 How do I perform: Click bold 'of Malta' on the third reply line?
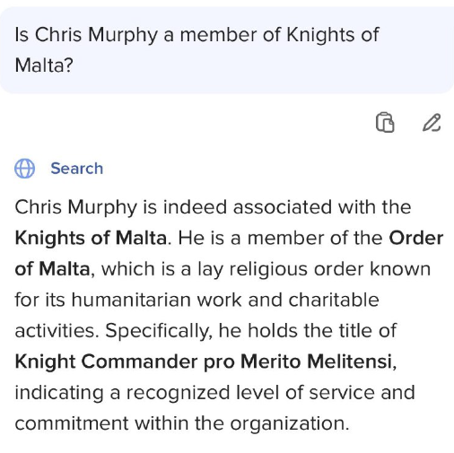(52, 269)
